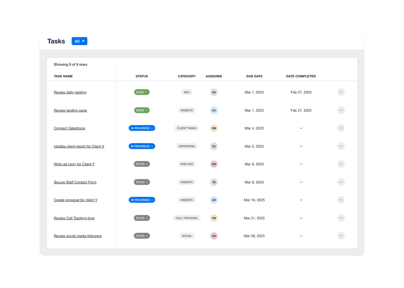The image size is (404, 288).
Task: Open the actions menu for Connect Salesforce
Action: (x=341, y=128)
